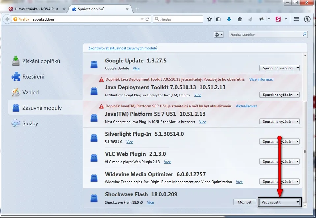This screenshot has width=316, height=218.
Task: Click the plugin list scrollbar thumb
Action: (x=305, y=151)
